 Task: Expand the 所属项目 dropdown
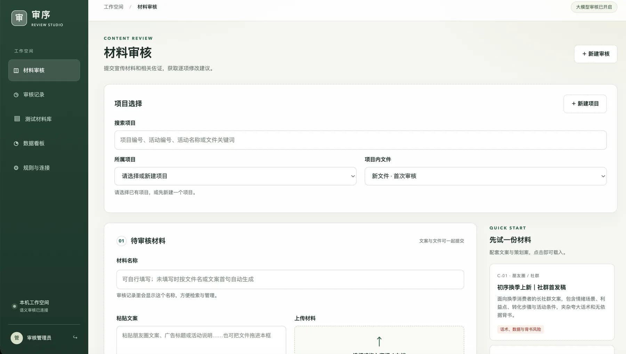point(235,176)
